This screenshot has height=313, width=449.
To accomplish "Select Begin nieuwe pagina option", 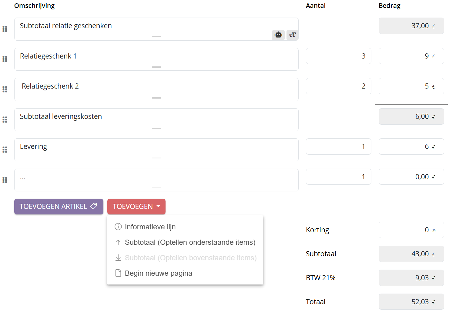I will point(158,273).
